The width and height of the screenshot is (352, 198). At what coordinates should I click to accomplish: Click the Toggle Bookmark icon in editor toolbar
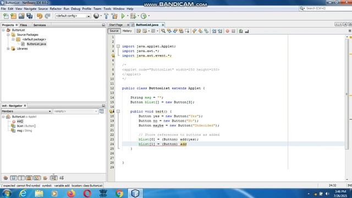(206, 31)
